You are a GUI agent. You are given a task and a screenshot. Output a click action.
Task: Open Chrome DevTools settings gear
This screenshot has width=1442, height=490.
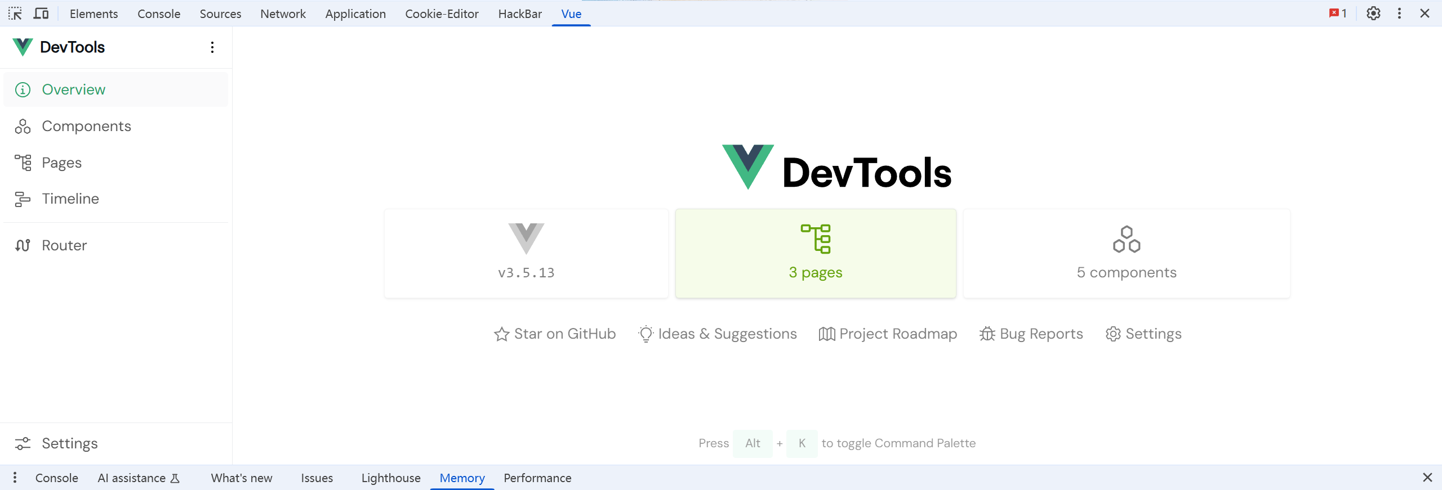1373,14
